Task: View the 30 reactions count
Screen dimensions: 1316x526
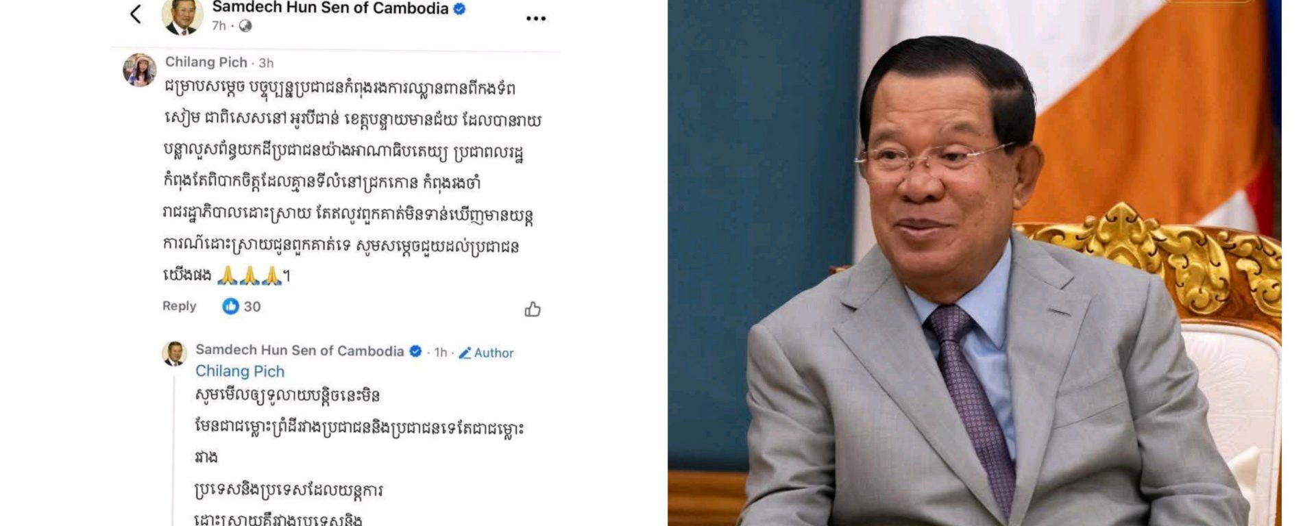Action: coord(252,307)
